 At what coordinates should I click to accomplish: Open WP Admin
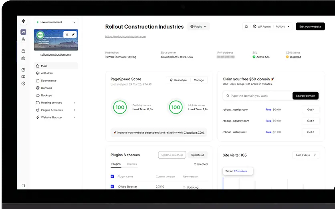pos(262,26)
